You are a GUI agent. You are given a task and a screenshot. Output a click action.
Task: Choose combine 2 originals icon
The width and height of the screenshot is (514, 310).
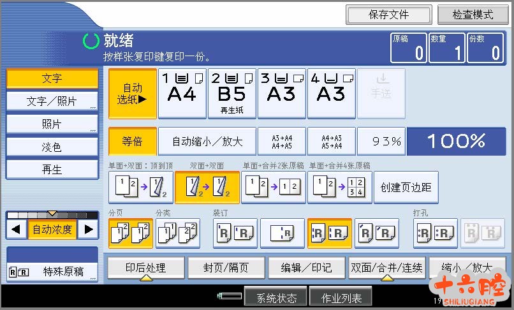click(273, 187)
